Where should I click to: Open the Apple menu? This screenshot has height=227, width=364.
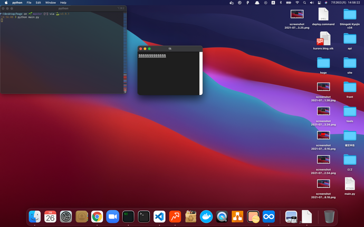click(6, 3)
